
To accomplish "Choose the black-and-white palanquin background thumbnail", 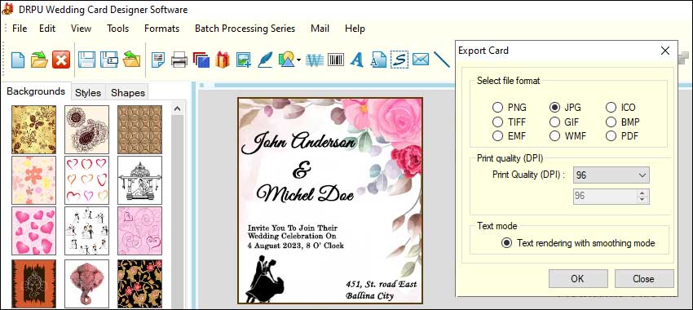I will click(x=139, y=180).
